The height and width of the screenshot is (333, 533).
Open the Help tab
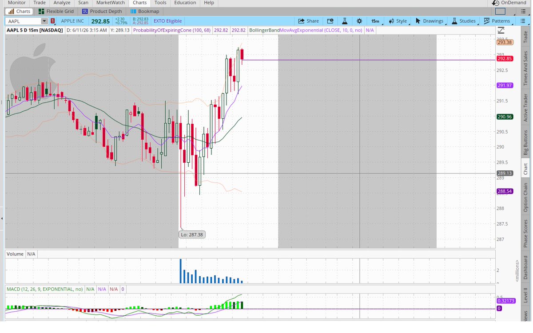209,3
